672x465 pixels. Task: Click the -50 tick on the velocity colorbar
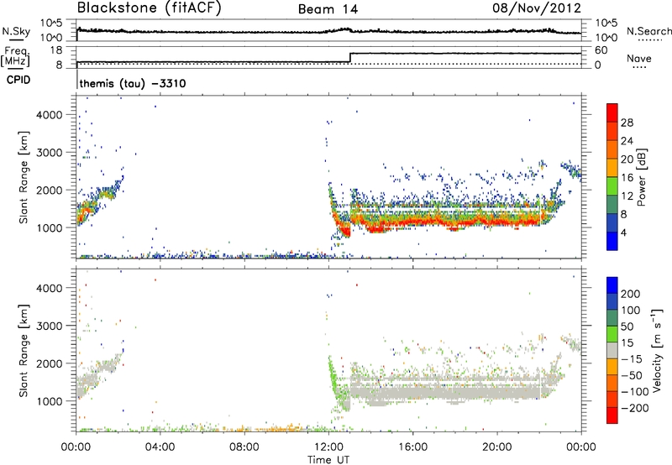click(x=632, y=375)
